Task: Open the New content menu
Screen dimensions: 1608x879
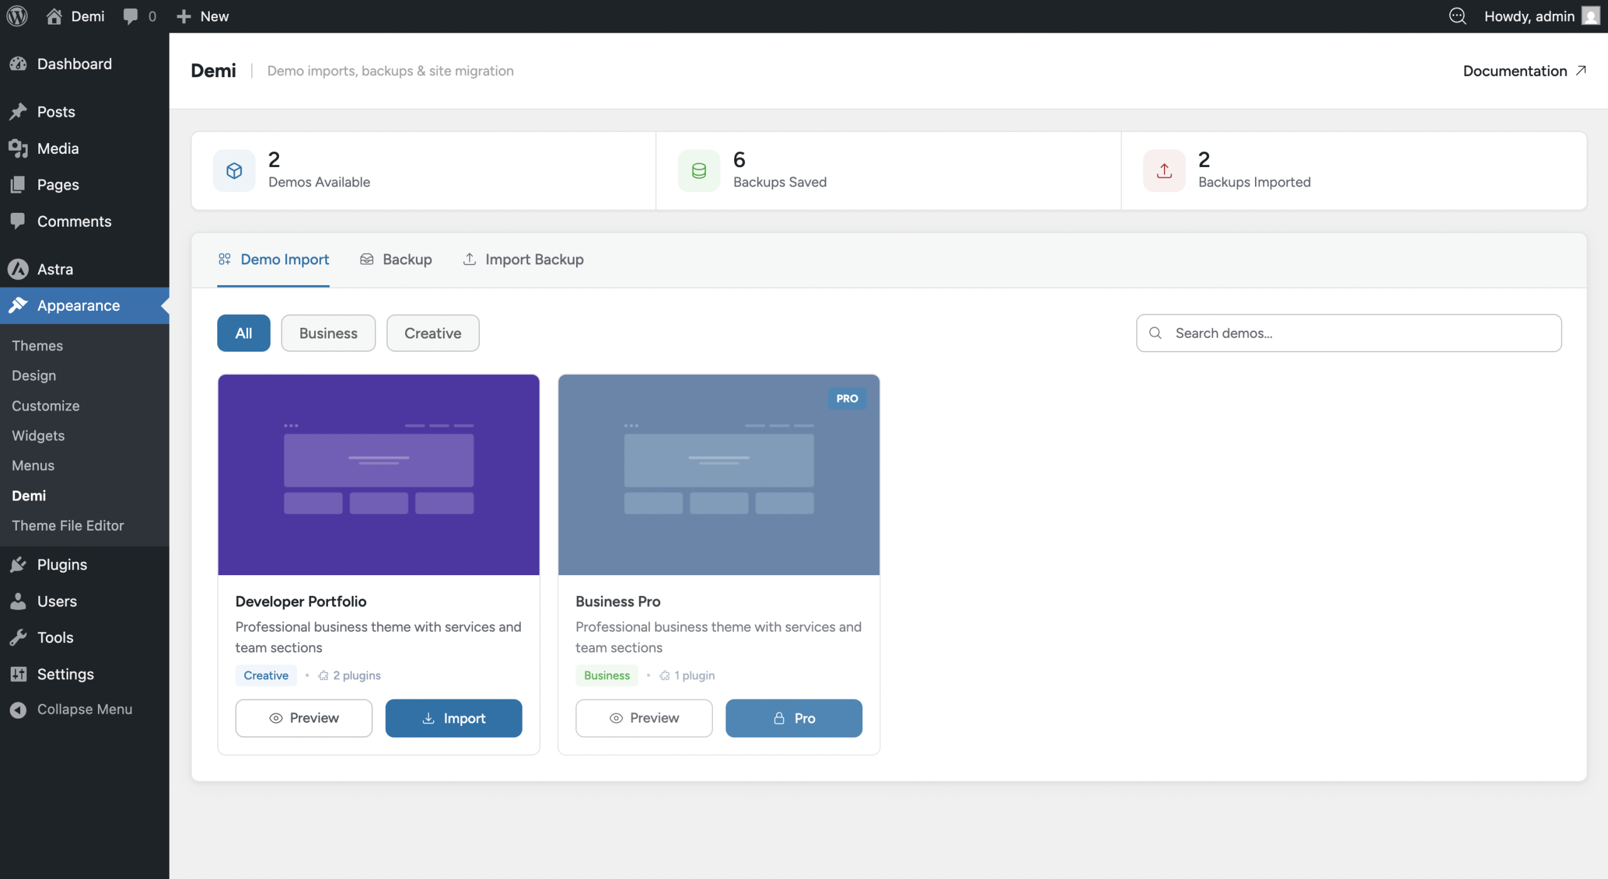Action: pos(202,16)
